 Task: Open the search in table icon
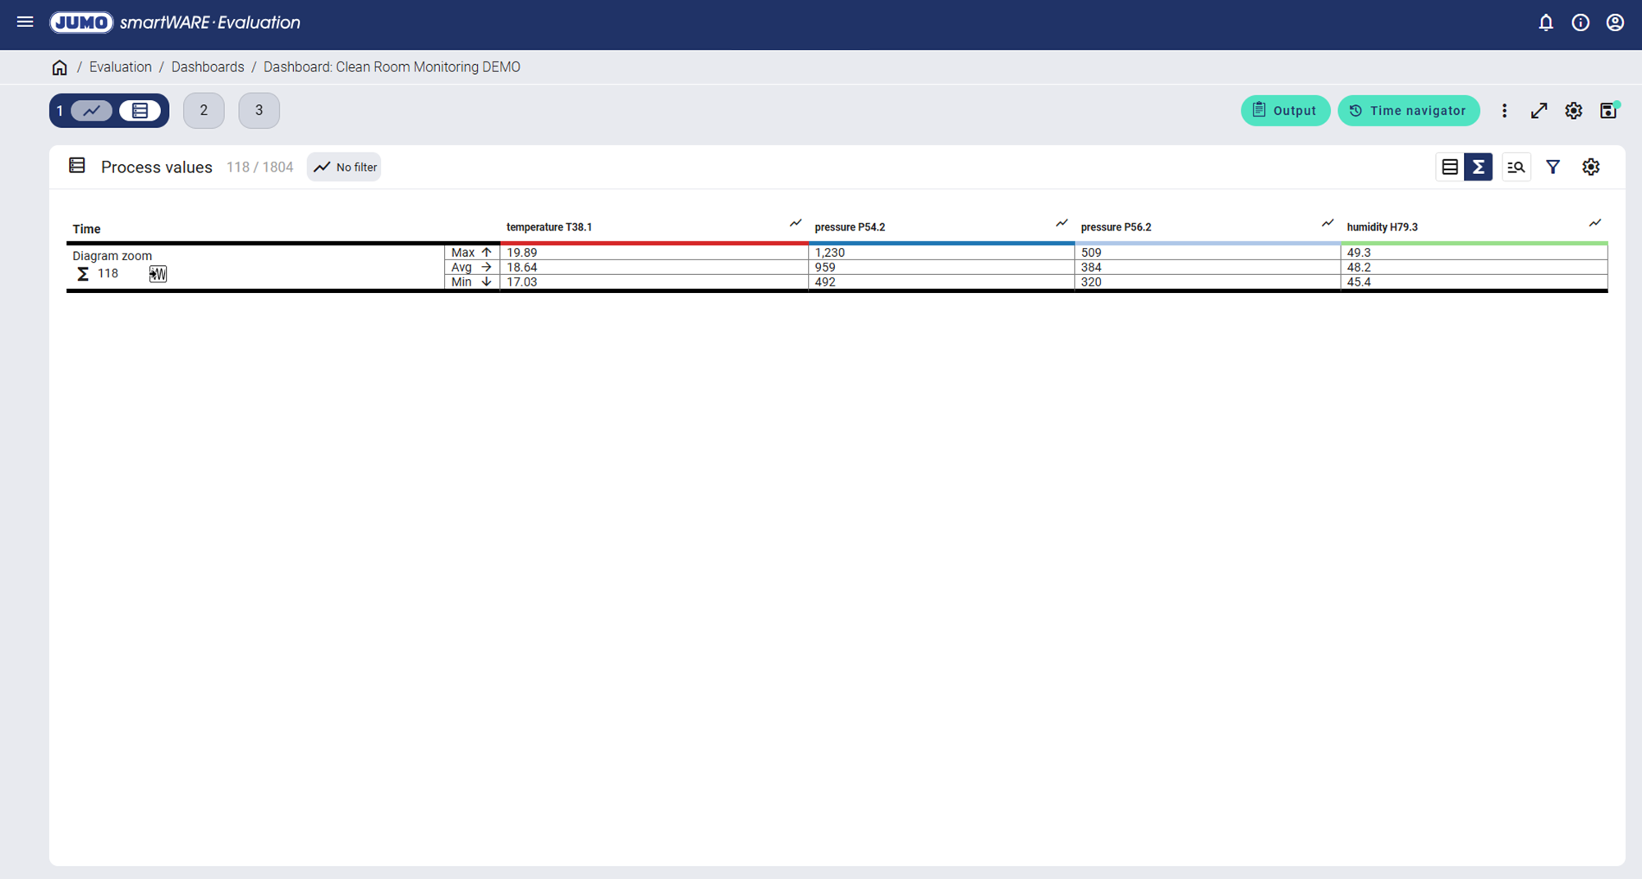(x=1516, y=167)
